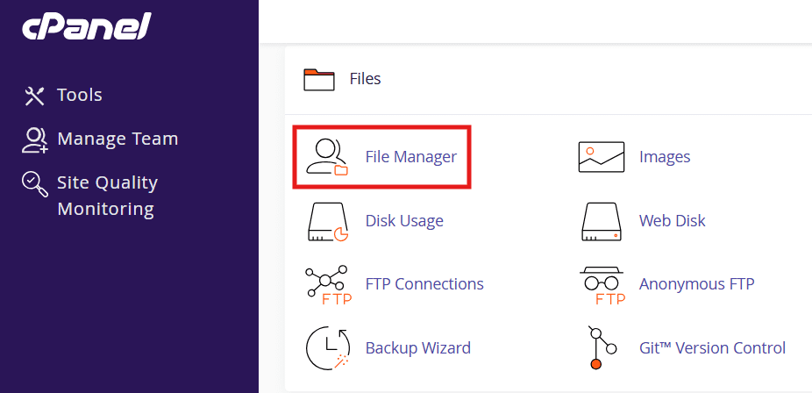Open the Git Version Control link
Viewport: 812px width, 393px height.
coord(712,348)
